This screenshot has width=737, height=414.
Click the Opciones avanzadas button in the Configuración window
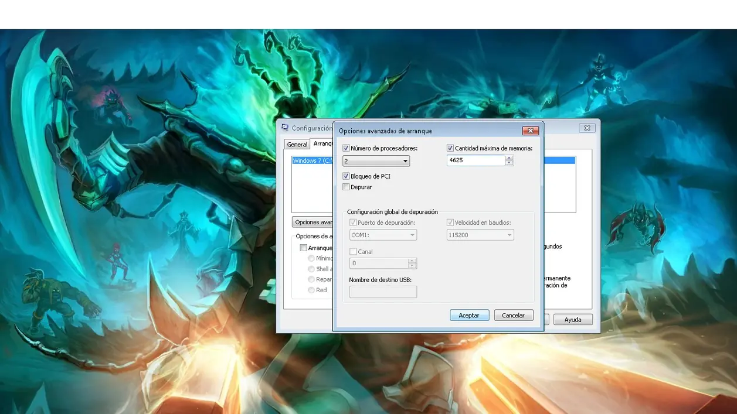click(313, 222)
